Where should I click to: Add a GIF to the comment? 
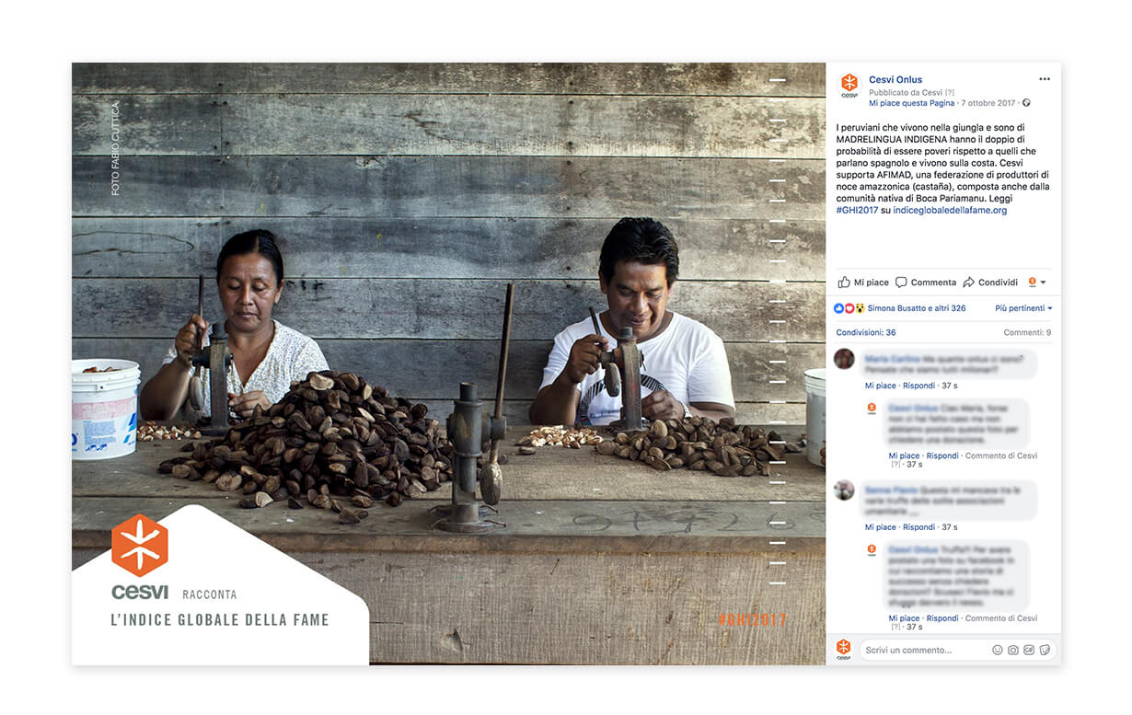1029,650
